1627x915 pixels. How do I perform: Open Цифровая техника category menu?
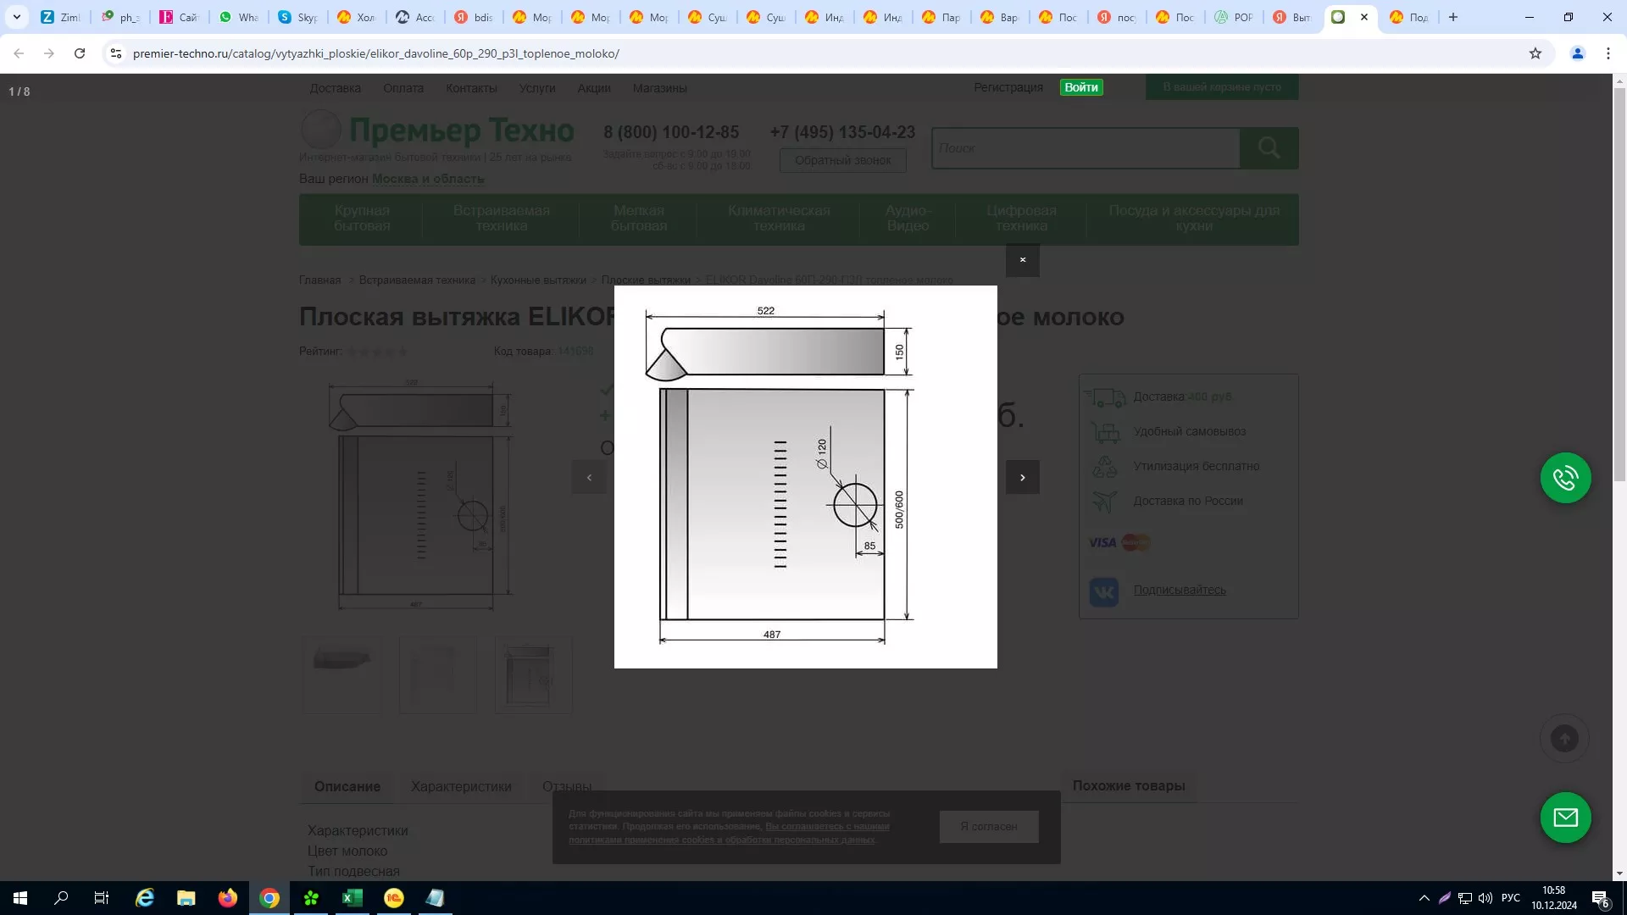point(1021,219)
